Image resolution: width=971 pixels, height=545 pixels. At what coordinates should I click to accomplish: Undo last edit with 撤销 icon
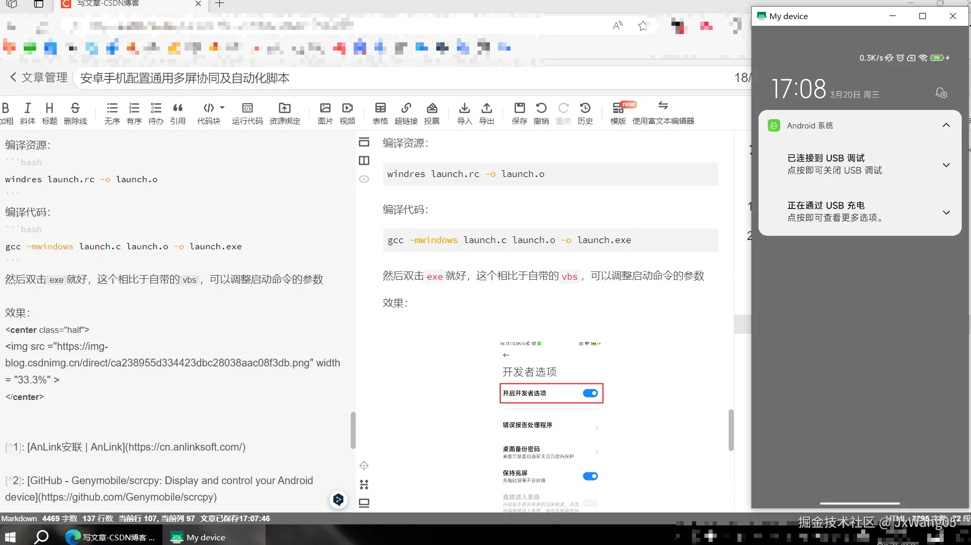[x=541, y=113]
